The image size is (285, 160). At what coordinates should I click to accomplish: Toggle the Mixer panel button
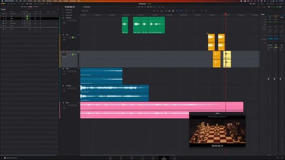[253, 4]
